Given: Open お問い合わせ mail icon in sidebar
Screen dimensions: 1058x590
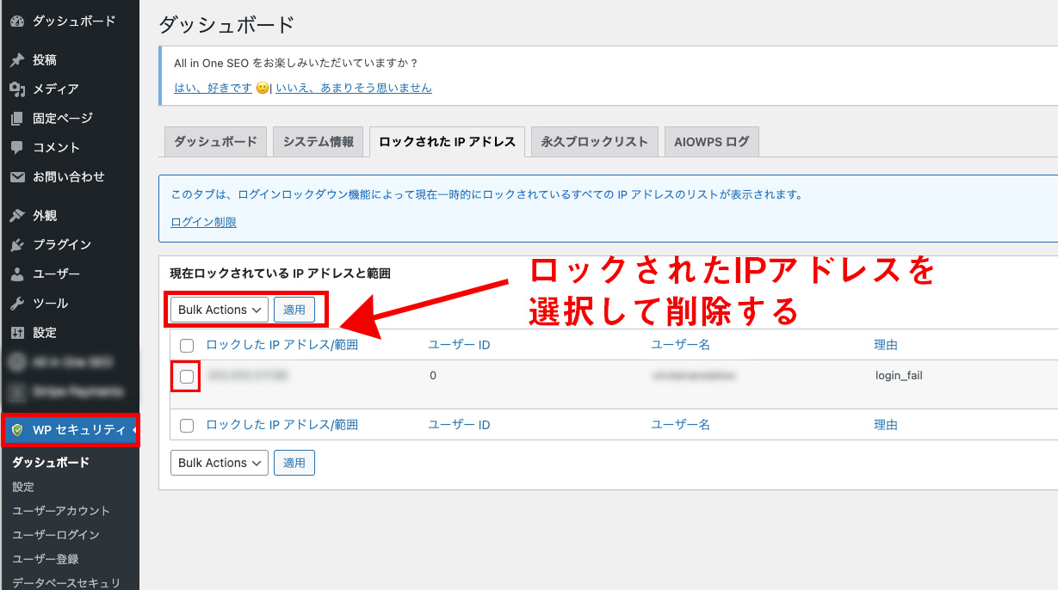Looking at the screenshot, I should coord(19,177).
